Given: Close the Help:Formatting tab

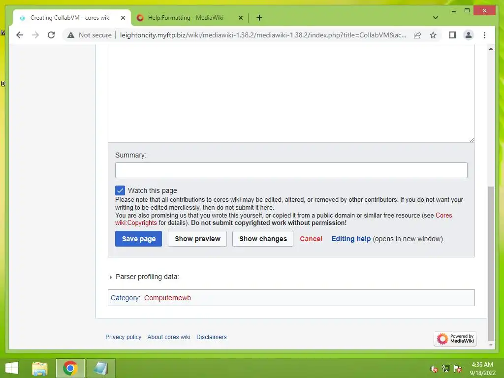Looking at the screenshot, I should pos(240,18).
